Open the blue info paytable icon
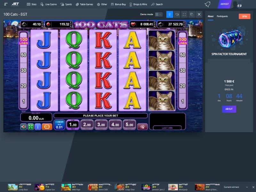256x192 pixels. (38, 127)
